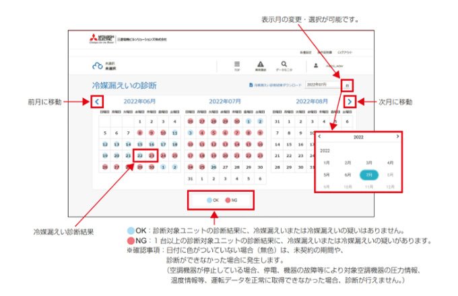Click the 冷媒漏えい診断結果ダウンロード link
The height and width of the screenshot is (296, 458).
click(277, 85)
